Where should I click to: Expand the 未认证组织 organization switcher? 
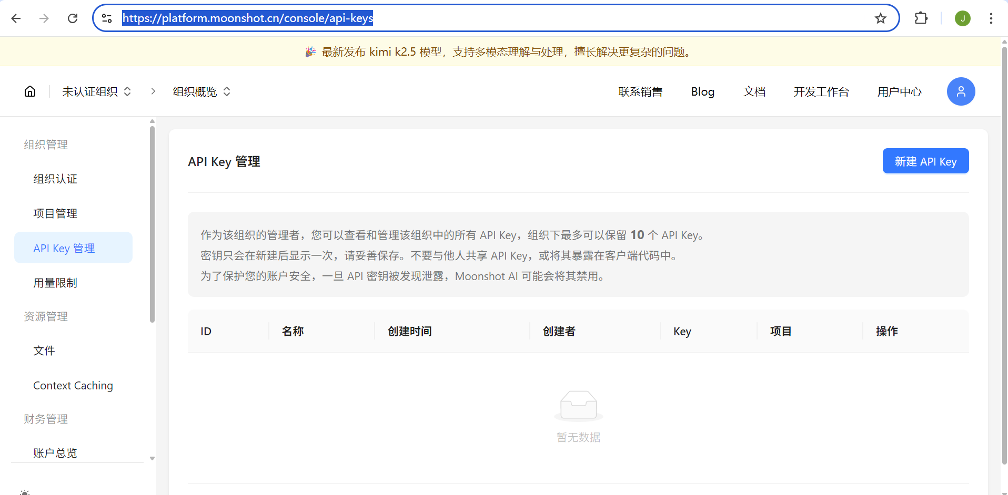pos(96,91)
